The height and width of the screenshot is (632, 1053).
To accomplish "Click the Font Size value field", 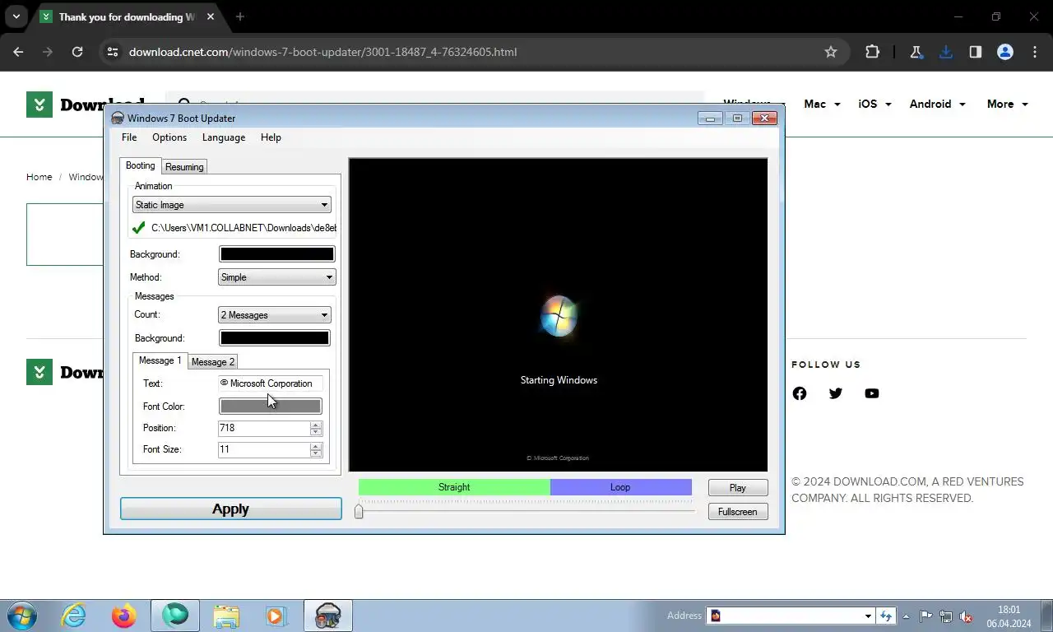I will click(263, 449).
